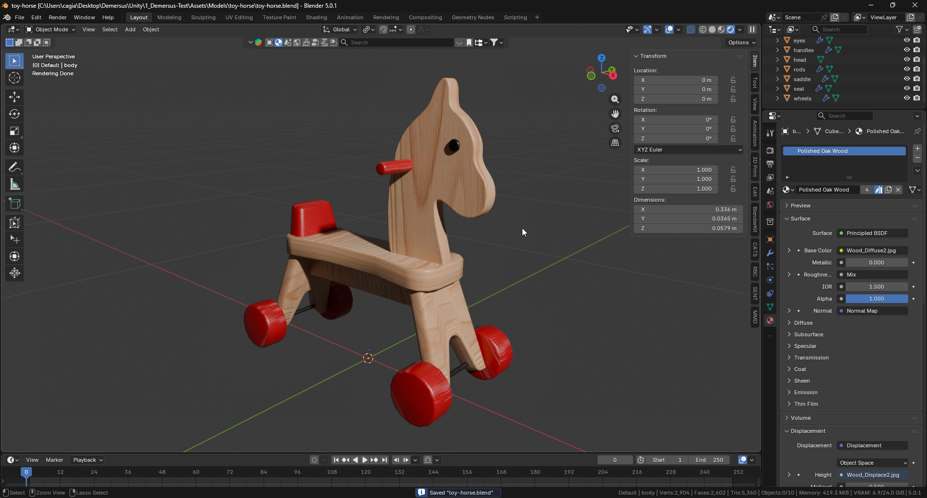Expand the Subsurface section
The height and width of the screenshot is (498, 927).
[808, 334]
